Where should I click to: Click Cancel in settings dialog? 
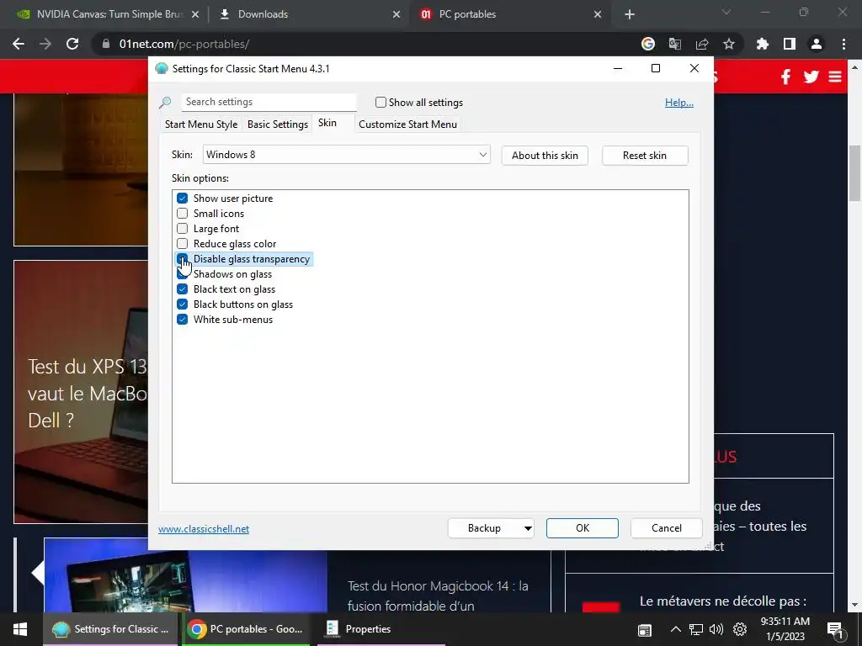click(x=667, y=528)
